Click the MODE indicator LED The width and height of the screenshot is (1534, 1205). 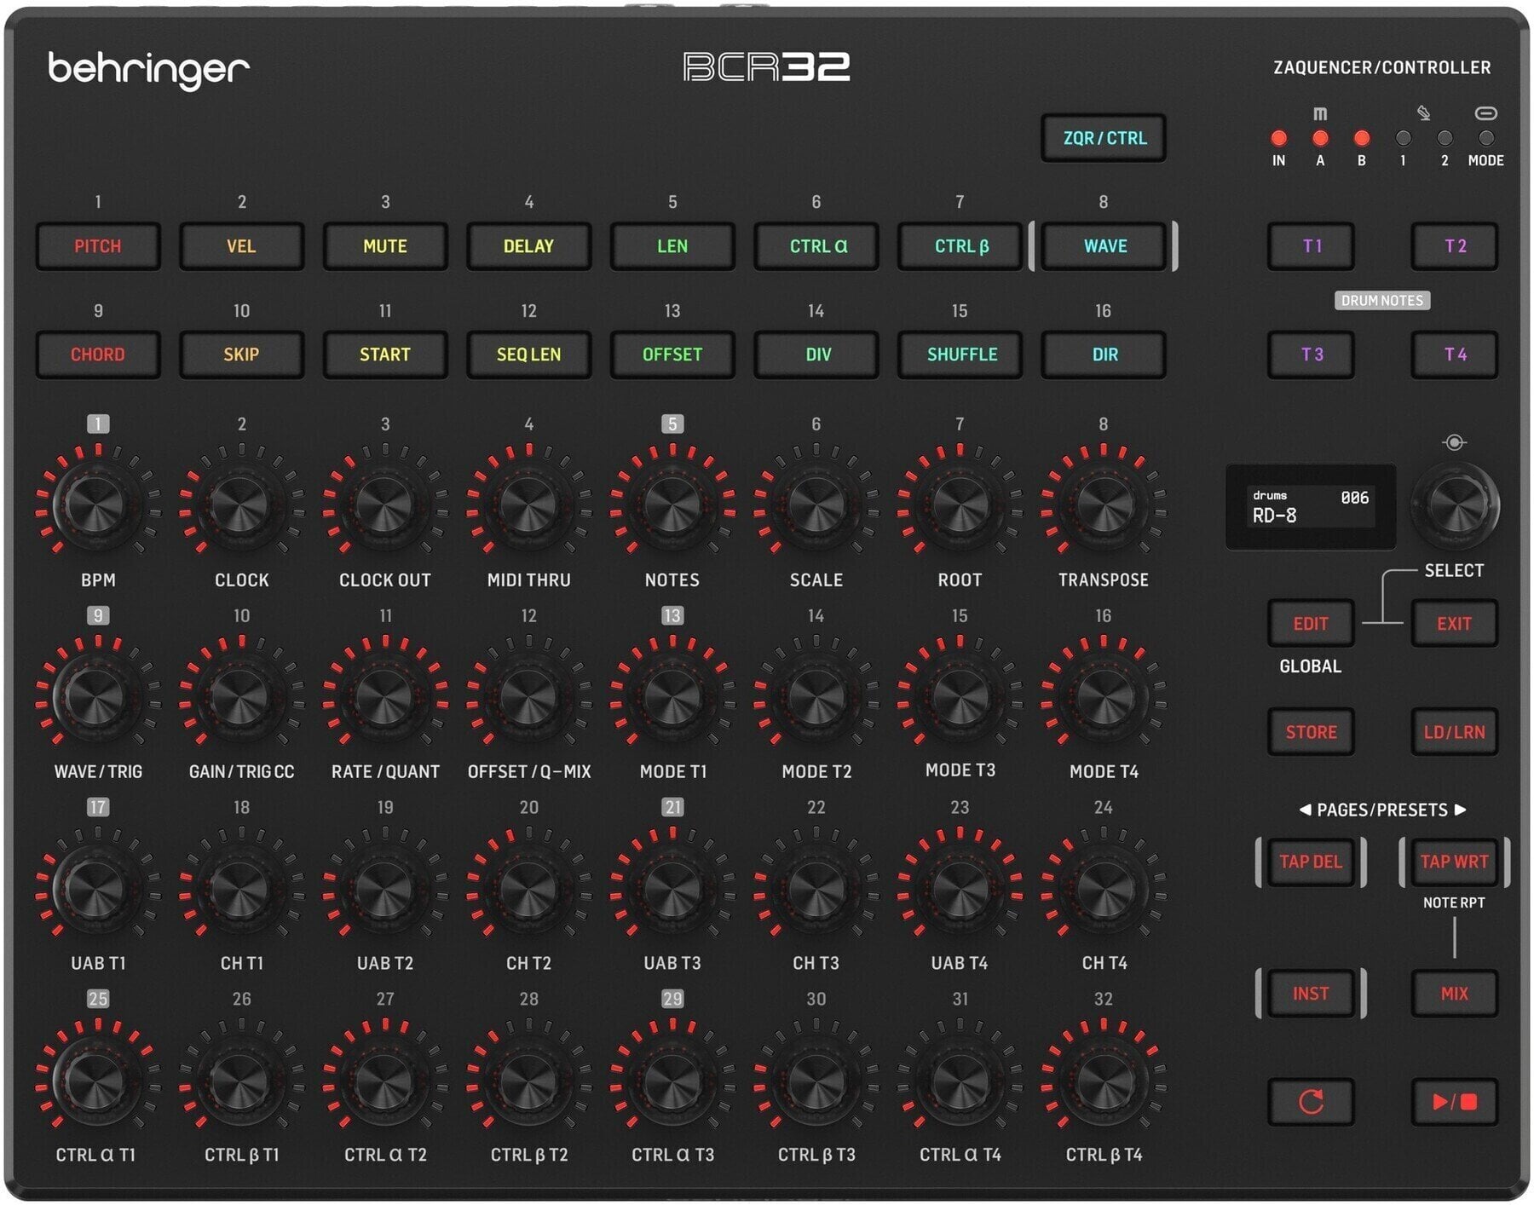(x=1485, y=138)
